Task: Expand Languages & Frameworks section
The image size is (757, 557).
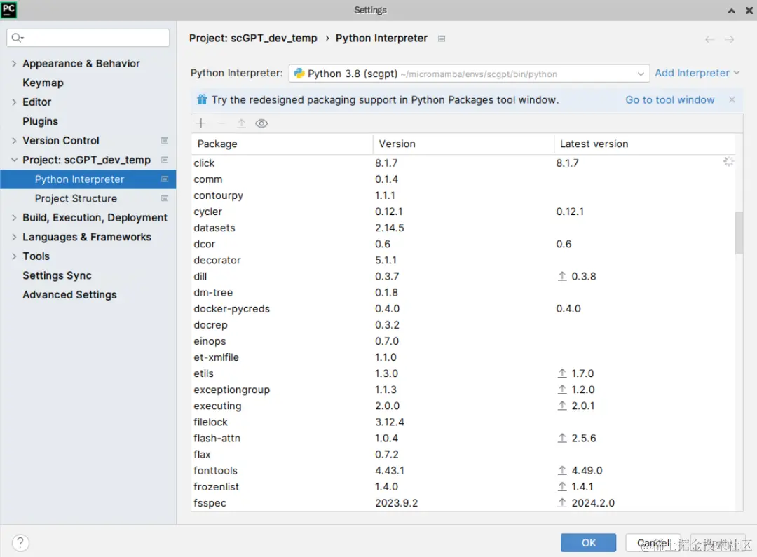Action: (x=14, y=237)
